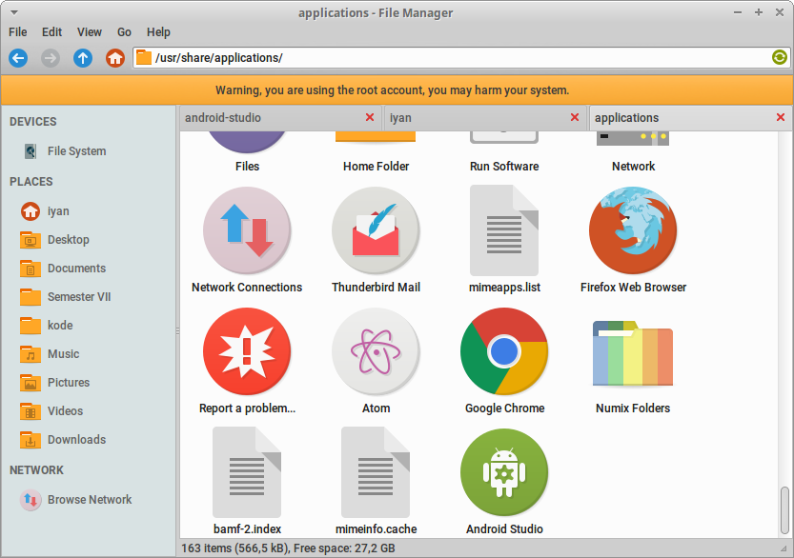Image resolution: width=794 pixels, height=558 pixels.
Task: Click the Firefox Web Browser label
Action: tap(633, 288)
